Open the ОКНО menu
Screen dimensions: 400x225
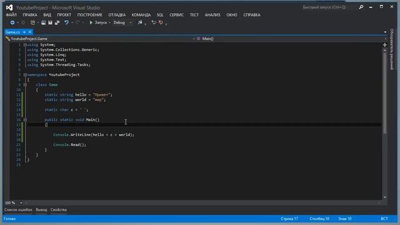232,15
